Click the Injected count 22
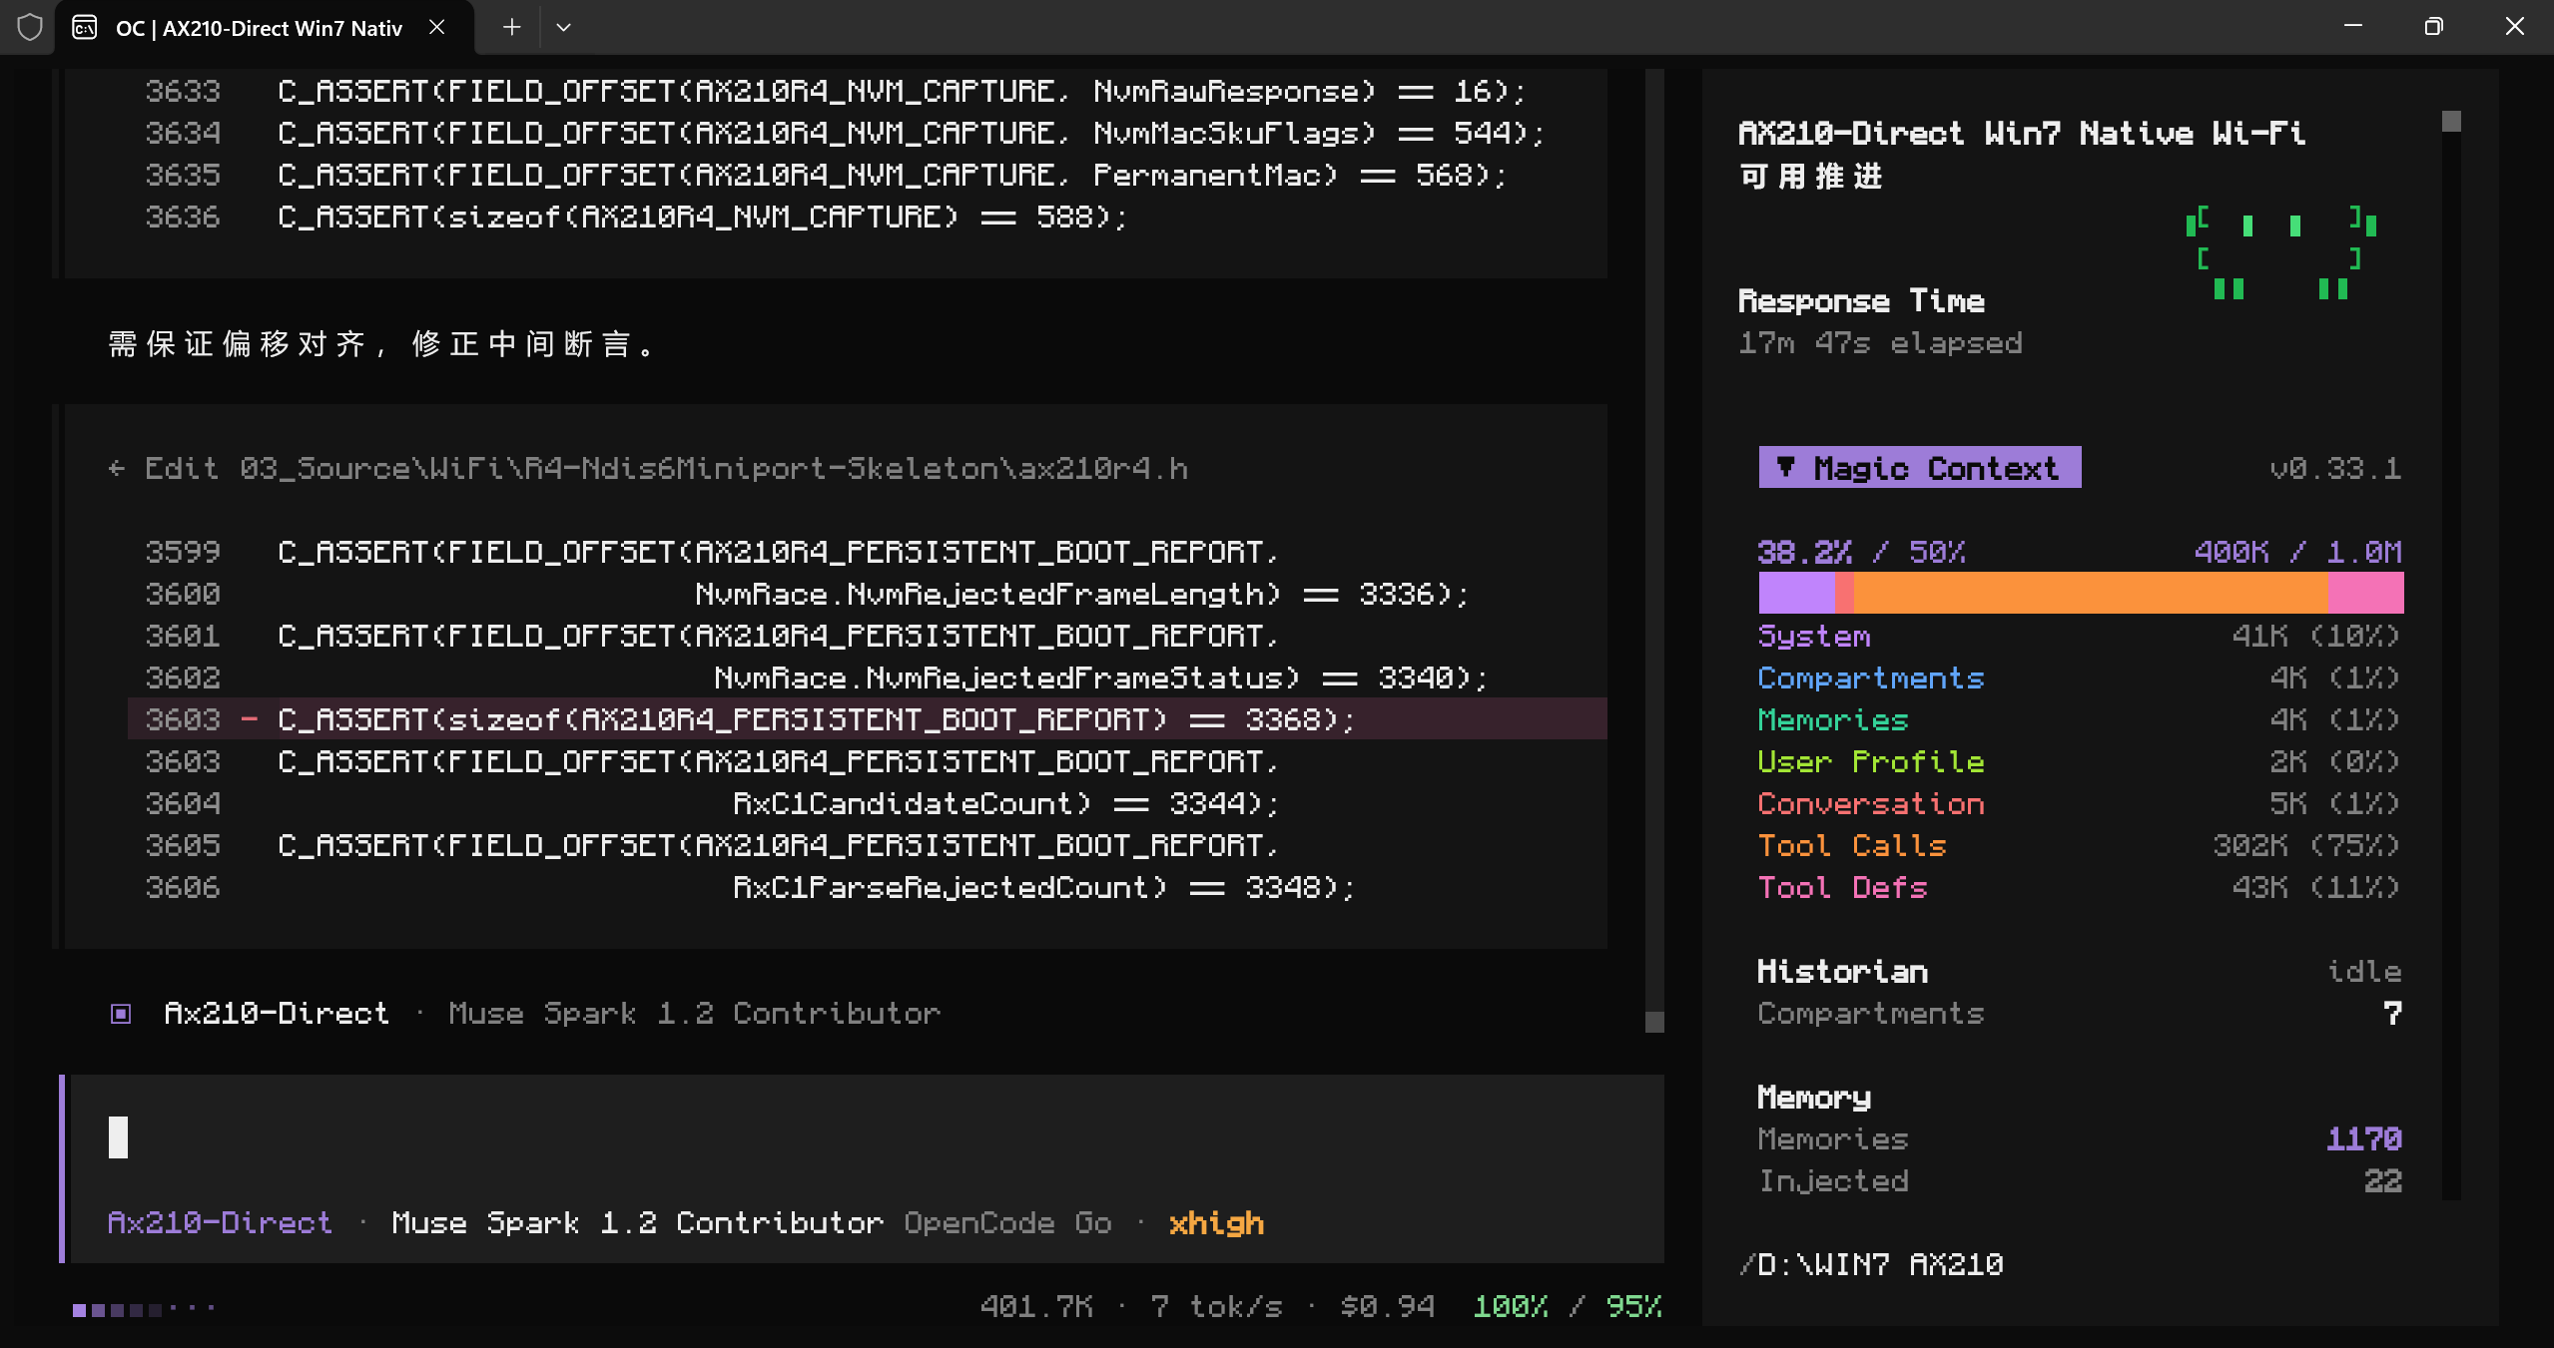This screenshot has width=2554, height=1348. [x=2383, y=1180]
